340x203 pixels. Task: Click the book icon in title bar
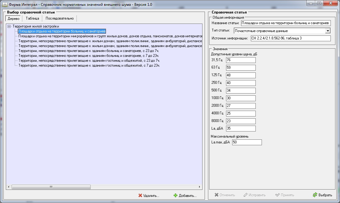(x=4, y=5)
